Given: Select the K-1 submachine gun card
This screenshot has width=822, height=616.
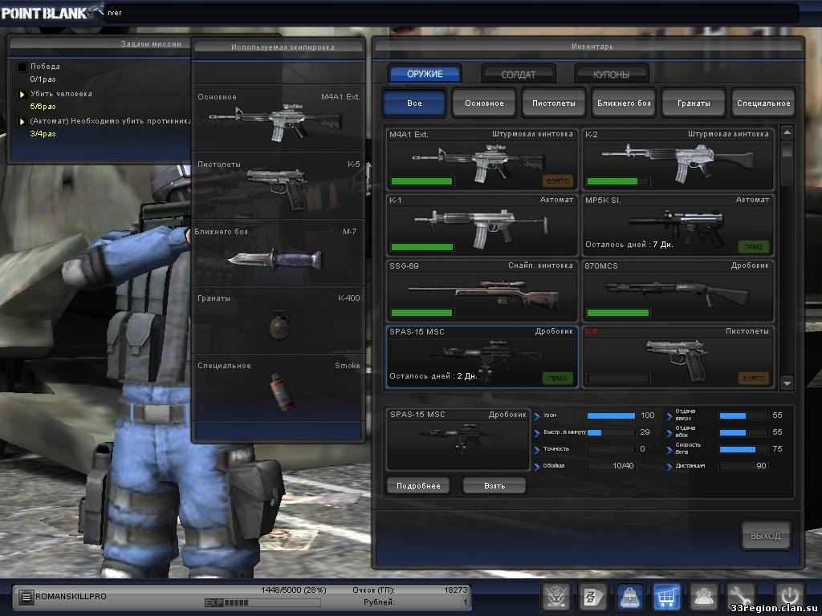Looking at the screenshot, I should tap(482, 225).
